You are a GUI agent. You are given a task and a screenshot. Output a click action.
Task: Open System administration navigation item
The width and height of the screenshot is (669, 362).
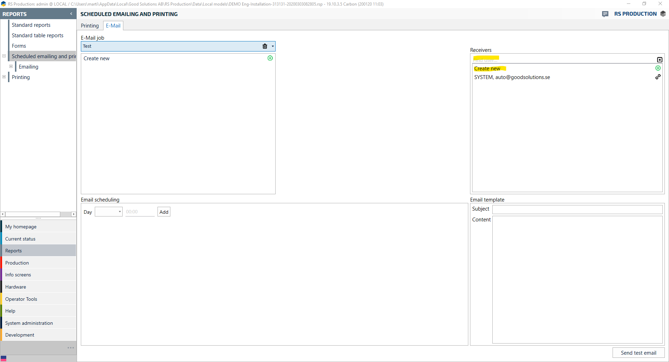[x=29, y=323]
